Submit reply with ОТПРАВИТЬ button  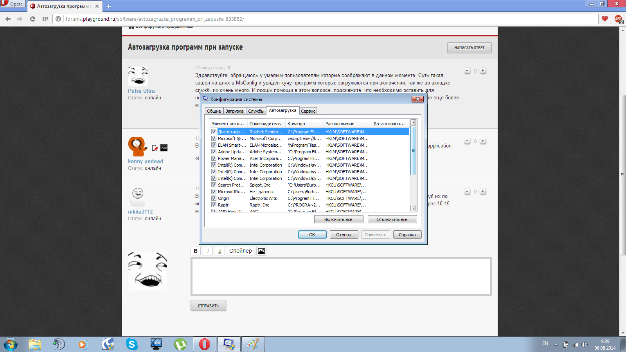tap(208, 306)
